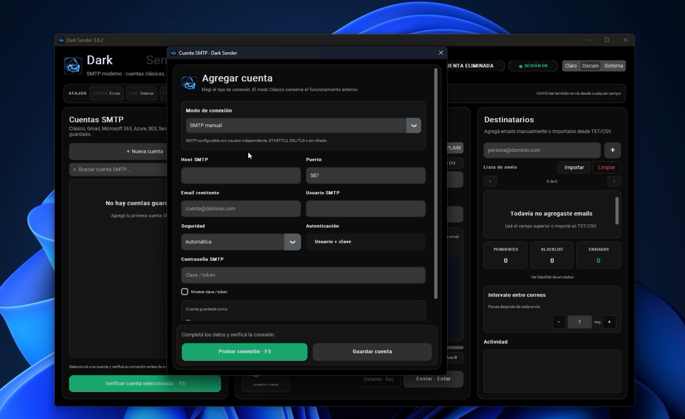Toggle Mostrar clave / token checkbox
Viewport: 685px width, 419px height.
[185, 292]
